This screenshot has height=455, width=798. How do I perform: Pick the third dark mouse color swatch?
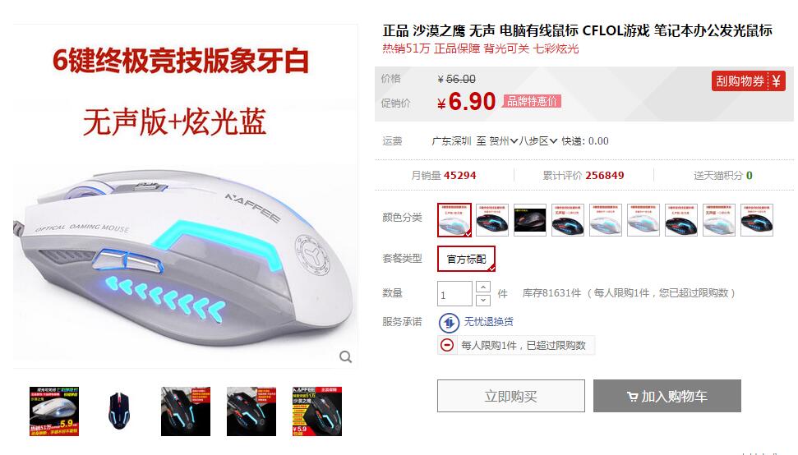pyautogui.click(x=530, y=220)
